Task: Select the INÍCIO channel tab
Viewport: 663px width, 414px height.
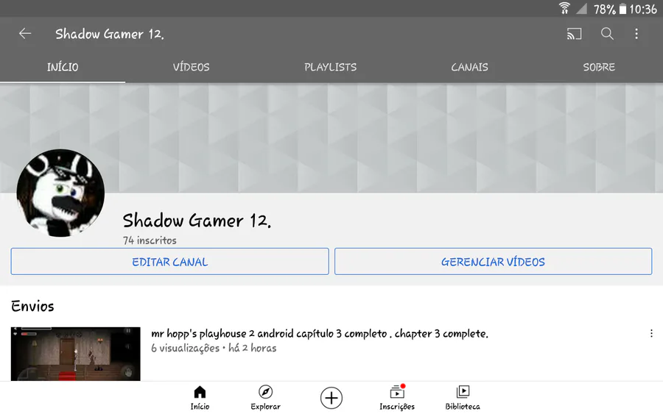Action: pos(63,67)
